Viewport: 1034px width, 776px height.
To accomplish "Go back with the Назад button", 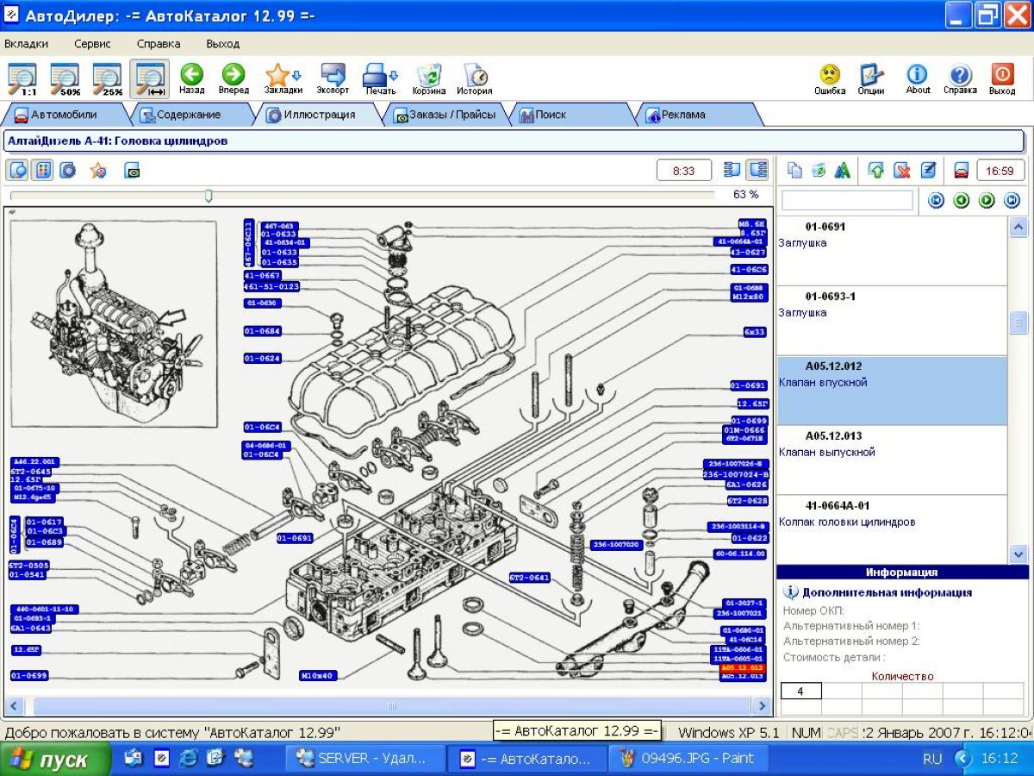I will point(191,78).
